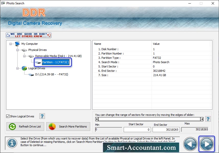Select D:\ (214.39 GB - FAT32) drive
The width and height of the screenshot is (219, 153).
pyautogui.click(x=52, y=74)
